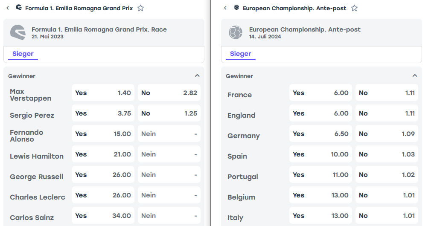This screenshot has width=425, height=226.
Task: Open the Sieger tab in Formula 1 panel
Action: [x=23, y=54]
